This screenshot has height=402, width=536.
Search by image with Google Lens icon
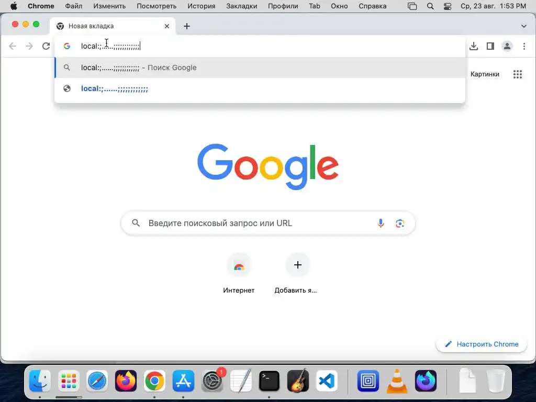click(x=400, y=223)
